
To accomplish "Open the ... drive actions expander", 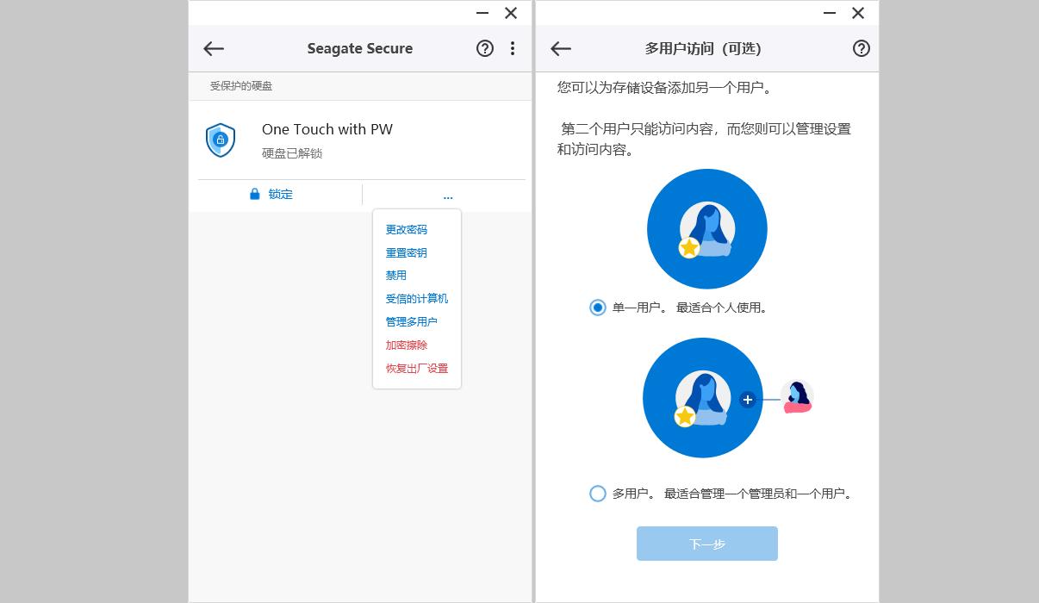I will click(x=447, y=196).
